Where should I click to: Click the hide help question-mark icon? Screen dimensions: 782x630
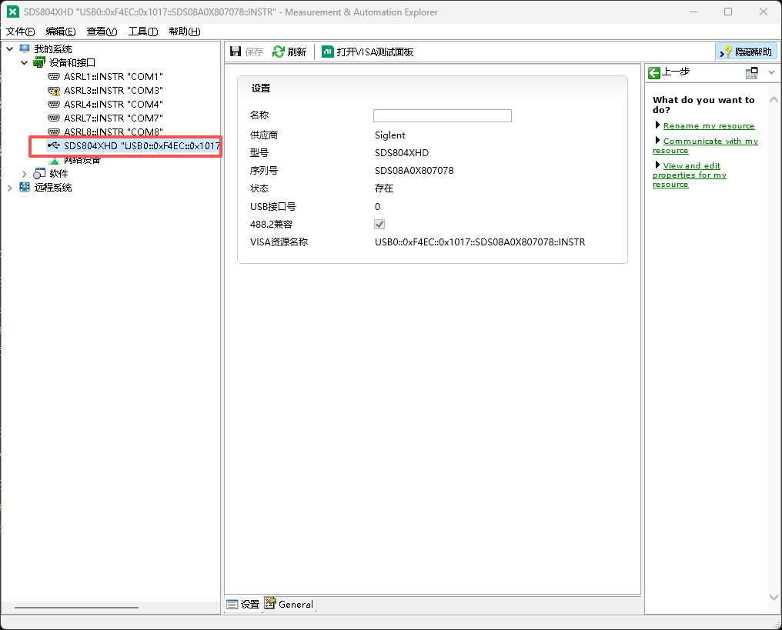[725, 52]
